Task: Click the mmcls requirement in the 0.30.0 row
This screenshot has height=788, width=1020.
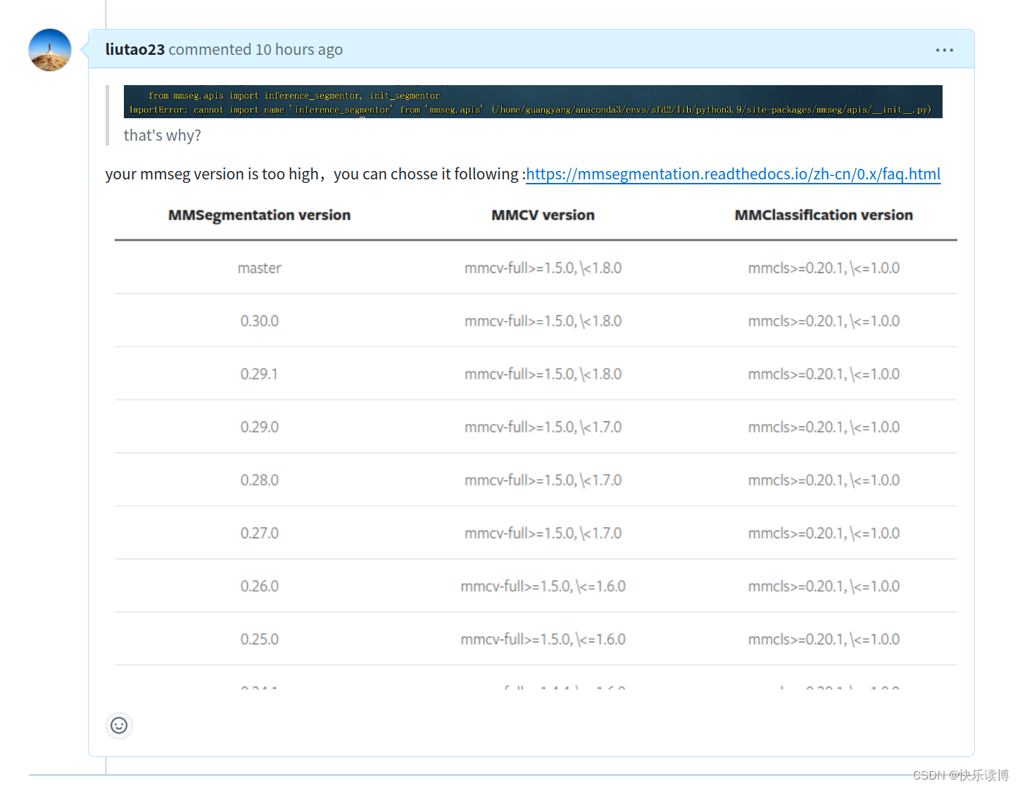Action: coord(824,321)
